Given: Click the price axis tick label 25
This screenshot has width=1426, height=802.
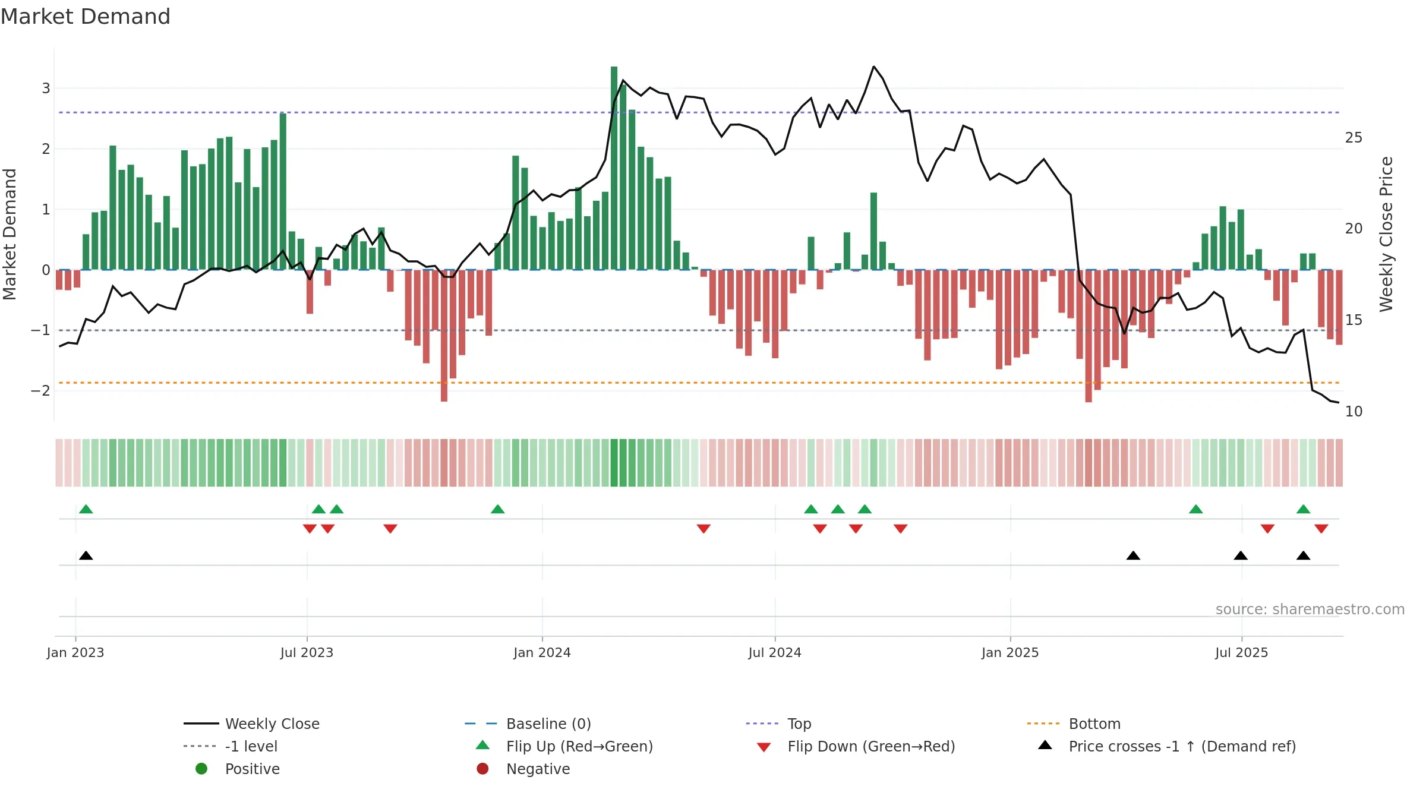Looking at the screenshot, I should tap(1354, 138).
